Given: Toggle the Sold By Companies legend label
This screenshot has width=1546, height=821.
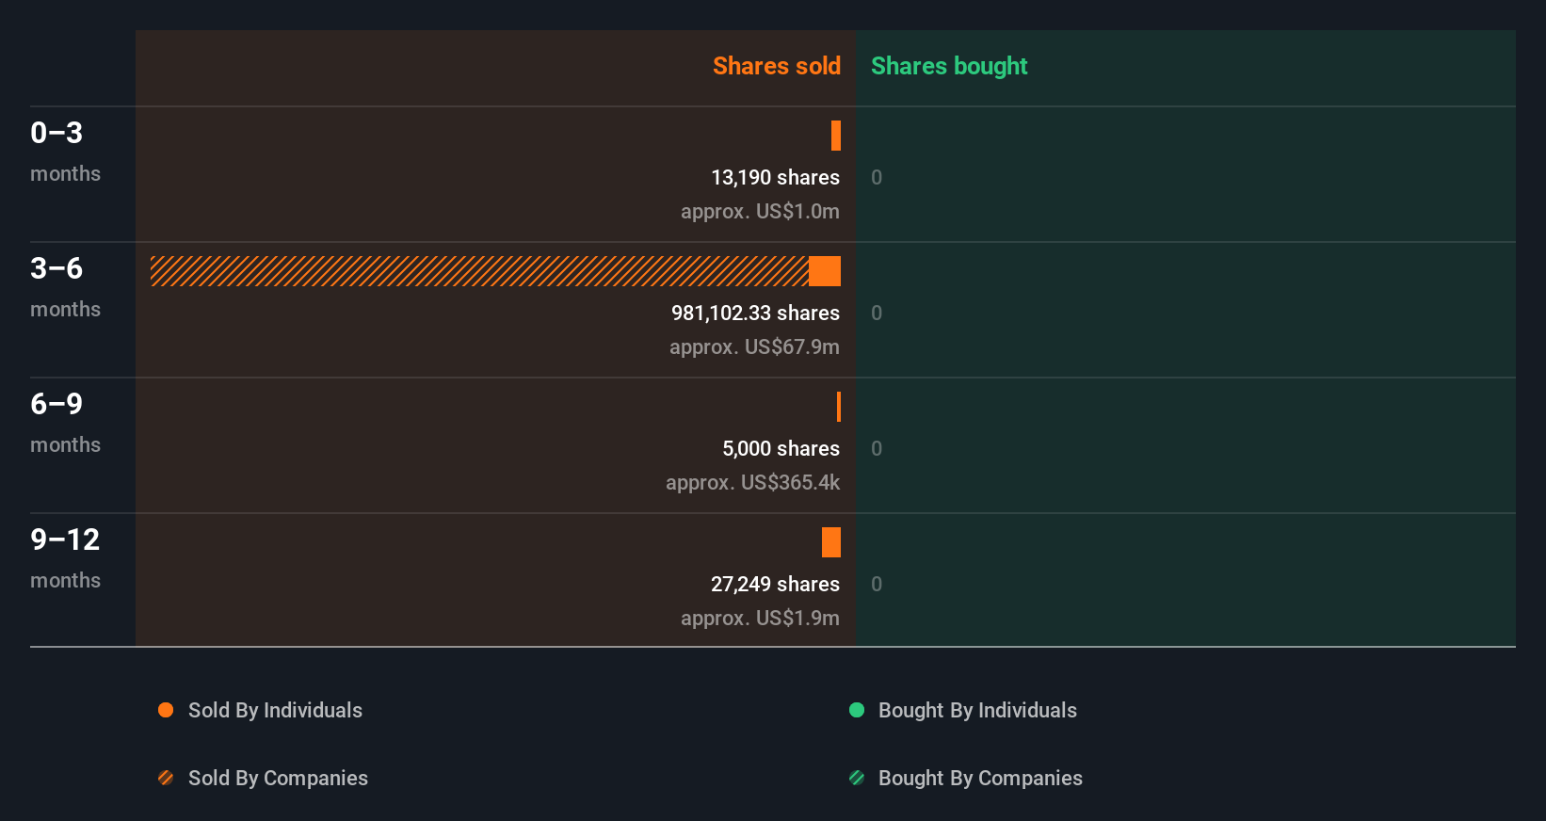Looking at the screenshot, I should point(278,778).
